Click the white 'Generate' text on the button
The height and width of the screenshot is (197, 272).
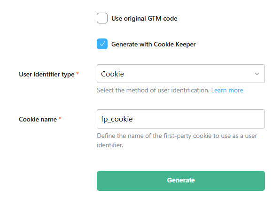tap(181, 181)
